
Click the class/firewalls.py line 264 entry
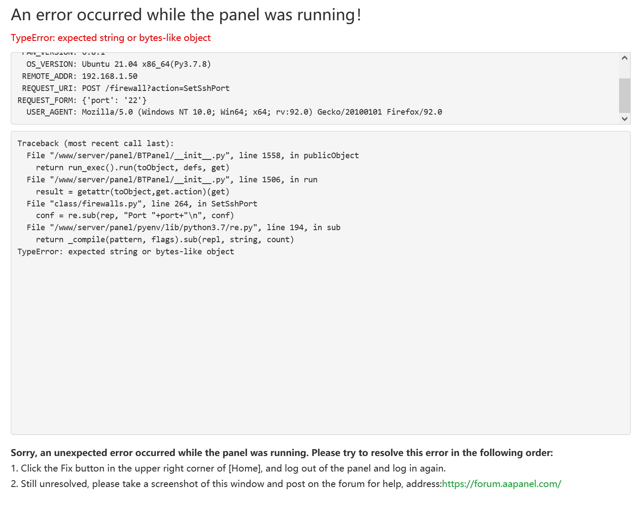point(142,204)
